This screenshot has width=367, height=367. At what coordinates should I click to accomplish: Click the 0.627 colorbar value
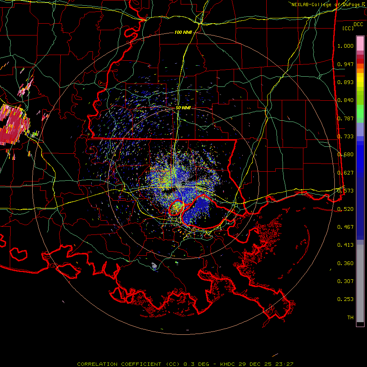pos(345,173)
